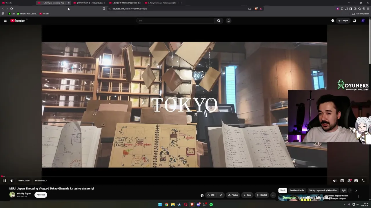Open options for the suggested video
This screenshot has width=371, height=208.
358,196
